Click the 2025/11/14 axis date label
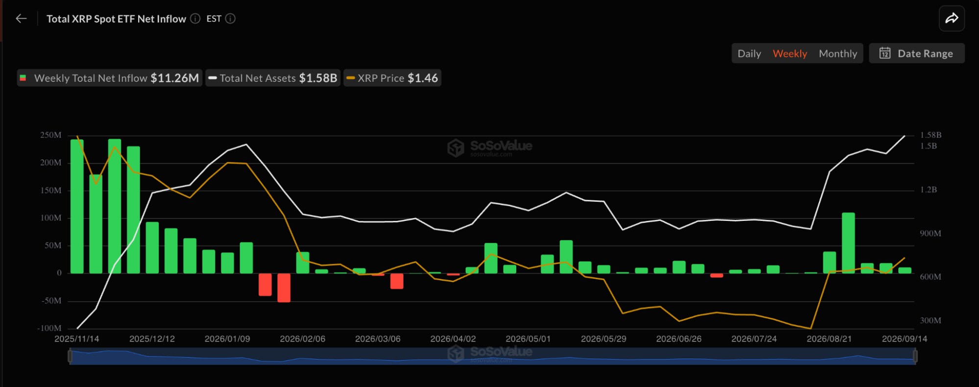This screenshot has height=387, width=979. point(77,339)
